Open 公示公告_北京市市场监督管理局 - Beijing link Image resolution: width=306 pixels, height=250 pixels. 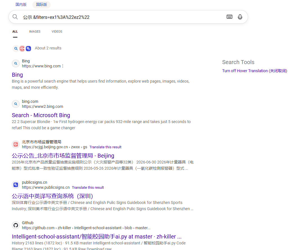pos(63,156)
